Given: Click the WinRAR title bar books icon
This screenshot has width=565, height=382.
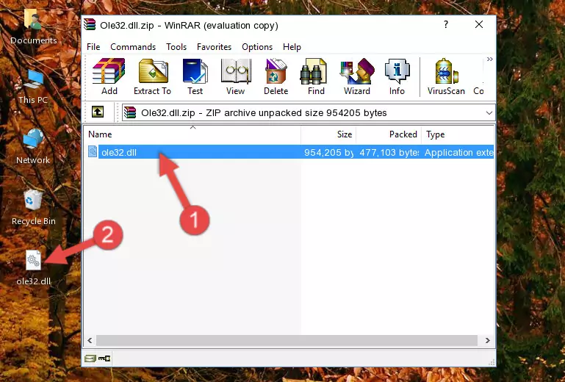Looking at the screenshot, I should 90,24.
